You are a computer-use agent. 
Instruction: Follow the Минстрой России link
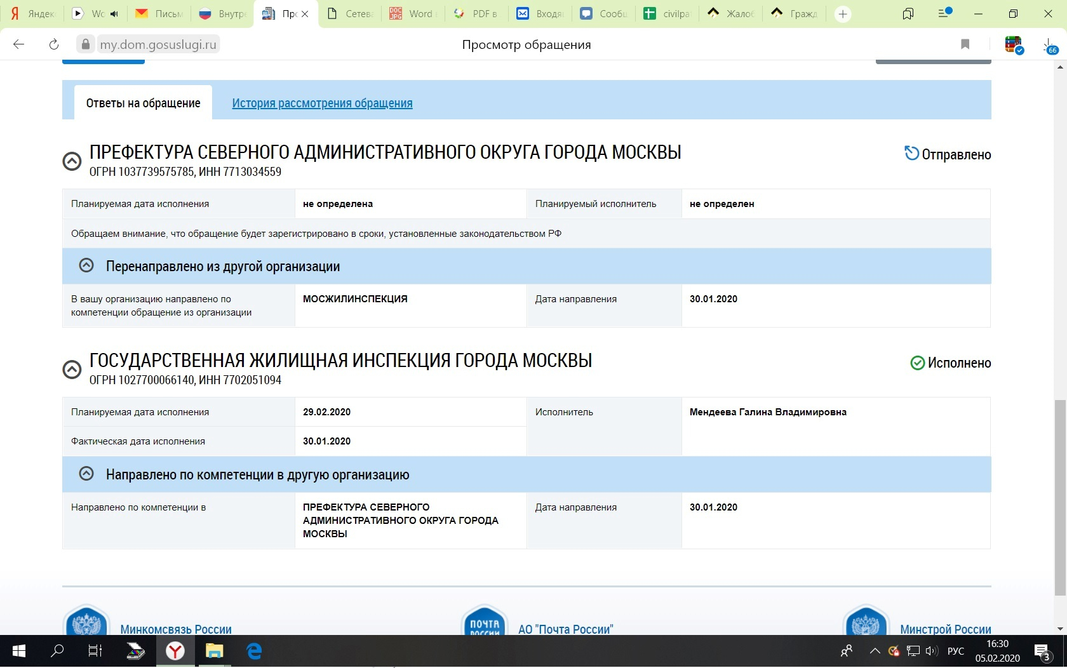tap(945, 629)
